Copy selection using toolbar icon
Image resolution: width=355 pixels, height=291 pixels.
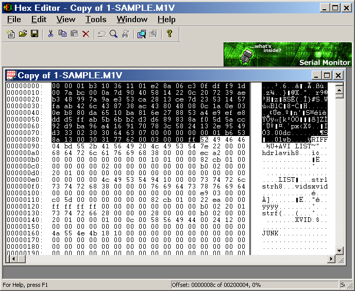[x=62, y=34]
